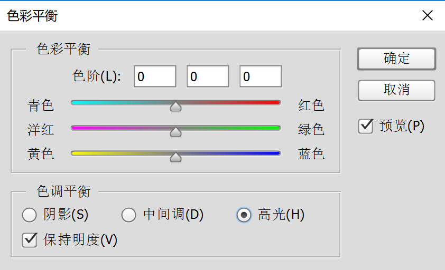Click the magenta end of the 洋红 slider track
445x270 pixels.
point(74,128)
